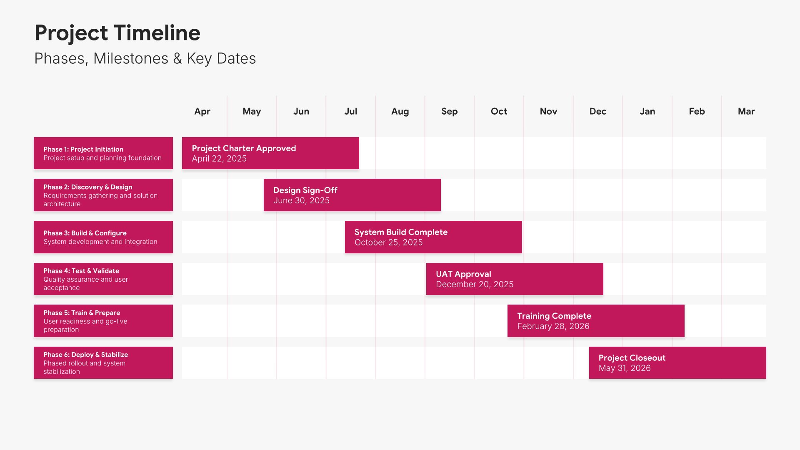Click the Jan month column header
Viewport: 800px width, 450px height.
coord(647,111)
